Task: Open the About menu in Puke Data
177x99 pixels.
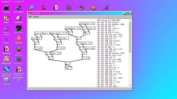Action: [36, 17]
